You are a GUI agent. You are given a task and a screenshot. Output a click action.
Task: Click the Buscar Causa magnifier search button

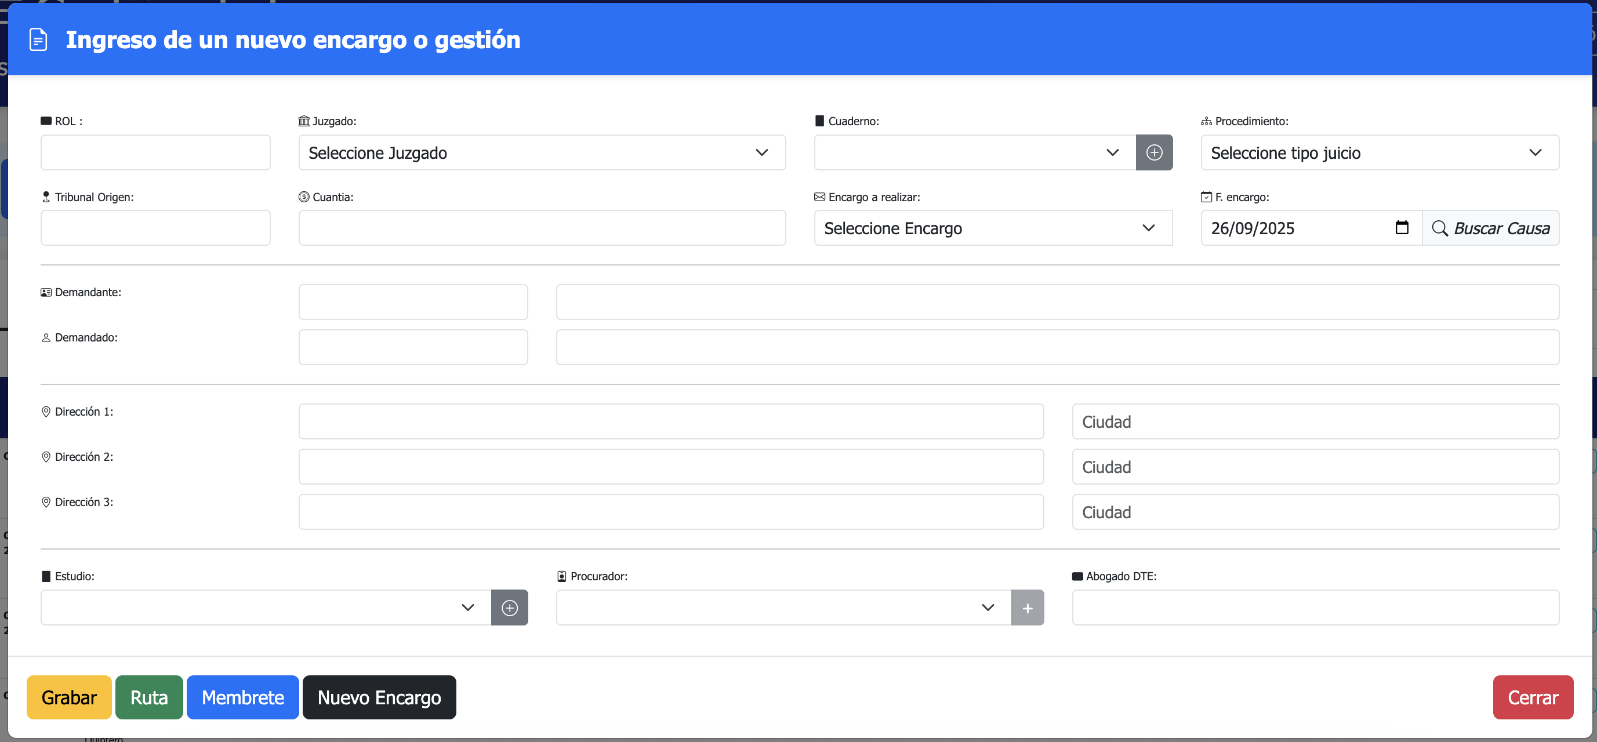click(x=1490, y=228)
